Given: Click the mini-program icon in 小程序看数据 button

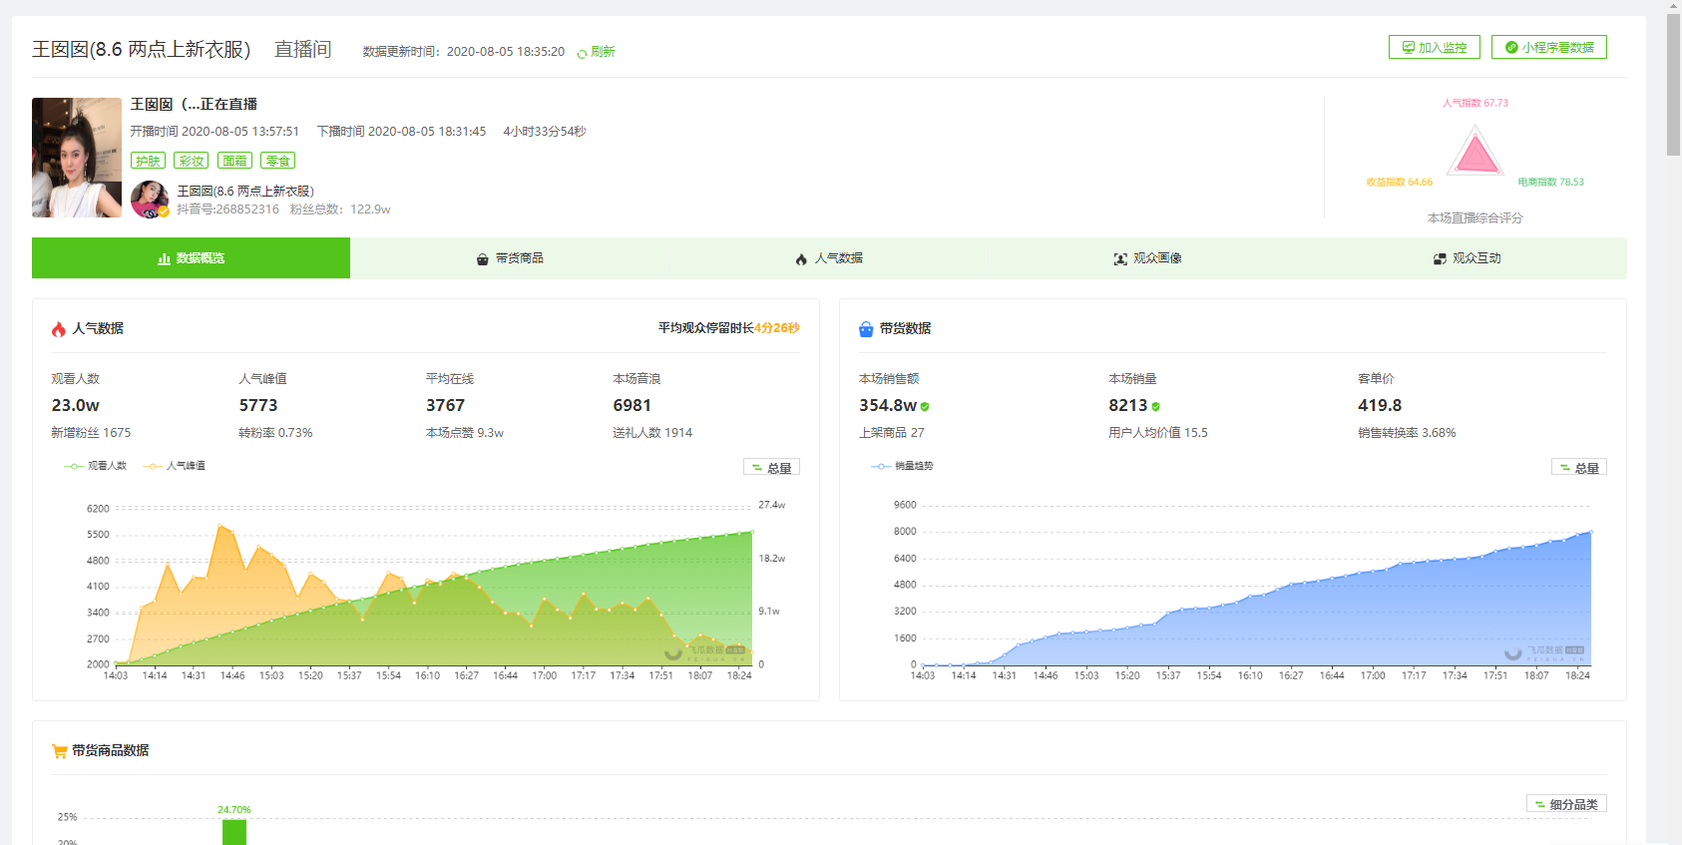Looking at the screenshot, I should click(1511, 47).
